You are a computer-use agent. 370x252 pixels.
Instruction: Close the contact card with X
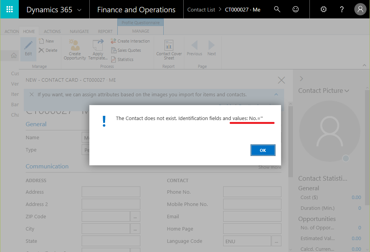(281, 80)
